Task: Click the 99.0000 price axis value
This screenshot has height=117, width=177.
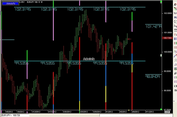Action: [x=168, y=71]
